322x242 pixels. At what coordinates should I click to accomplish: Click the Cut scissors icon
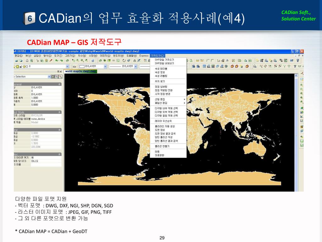click(38, 61)
